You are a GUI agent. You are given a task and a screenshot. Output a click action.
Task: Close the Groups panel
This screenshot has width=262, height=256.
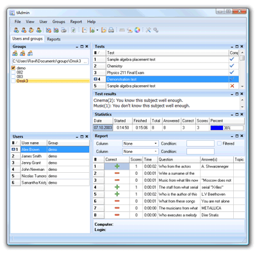point(86,47)
